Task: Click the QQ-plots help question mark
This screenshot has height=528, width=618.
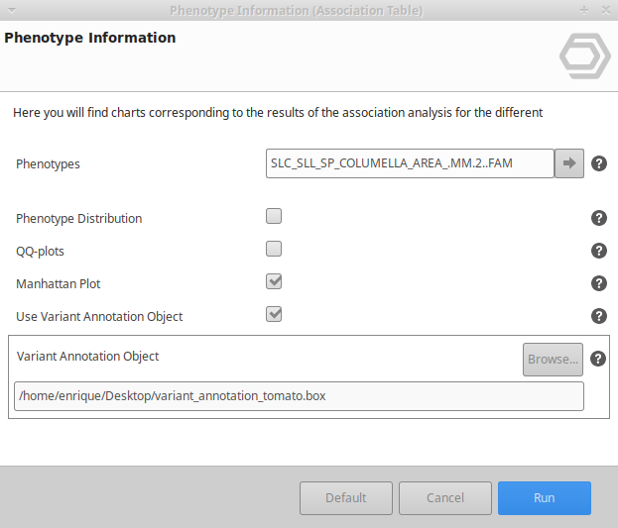Action: (x=599, y=251)
